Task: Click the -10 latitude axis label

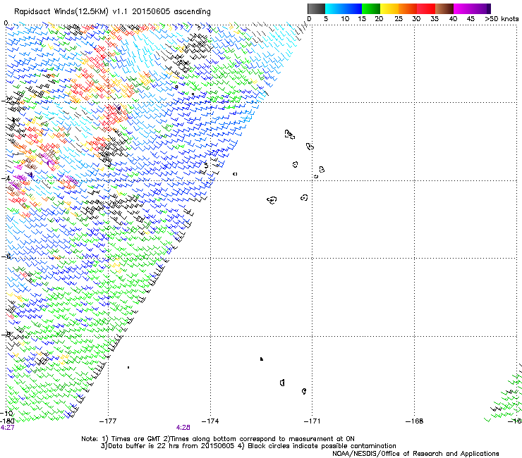Action: (6, 414)
